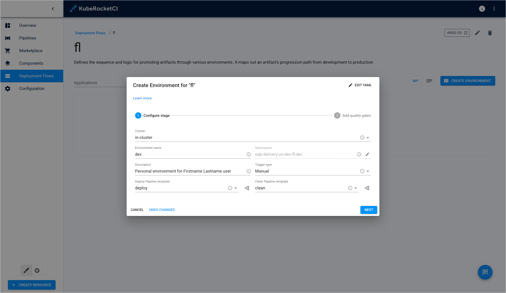Click the Deployment Flows breadcrumb menu item
506x293 pixels.
(x=90, y=33)
